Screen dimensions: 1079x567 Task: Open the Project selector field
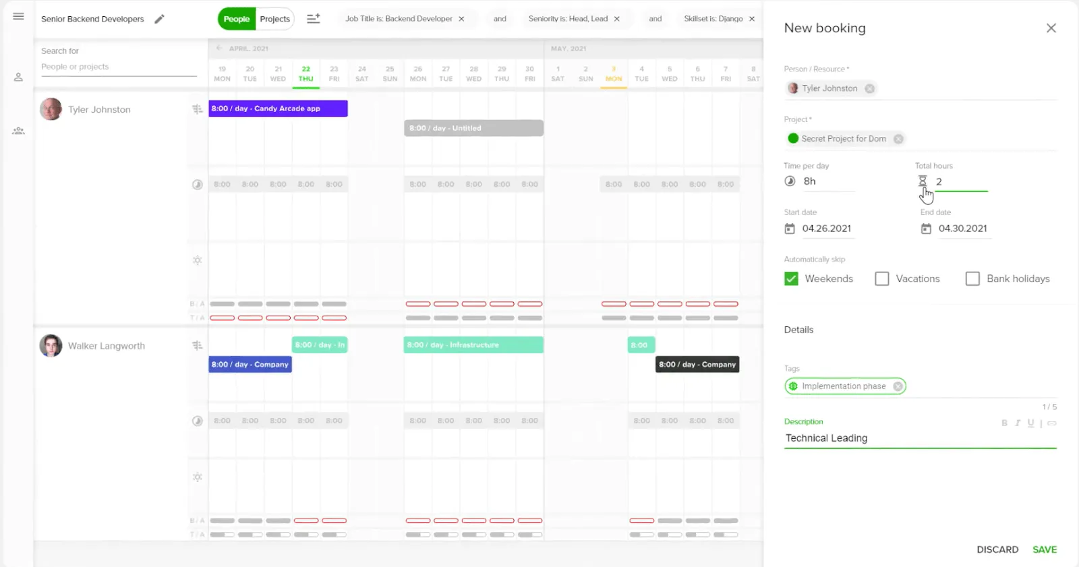[921, 139]
